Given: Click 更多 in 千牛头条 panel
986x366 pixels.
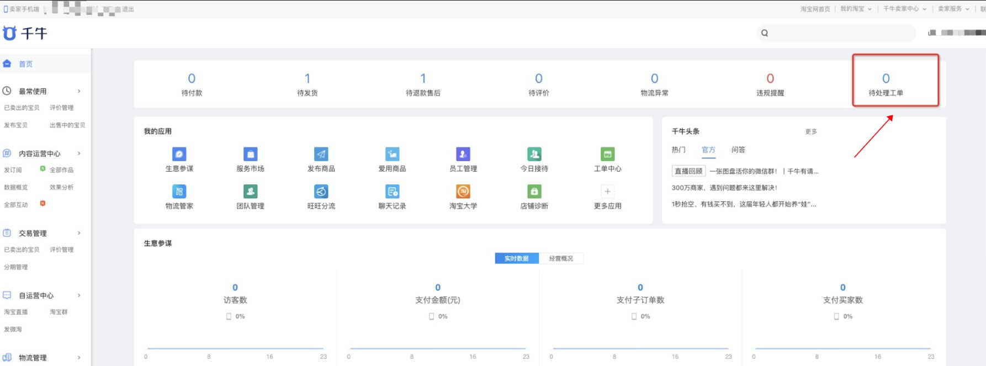Looking at the screenshot, I should click(x=811, y=131).
